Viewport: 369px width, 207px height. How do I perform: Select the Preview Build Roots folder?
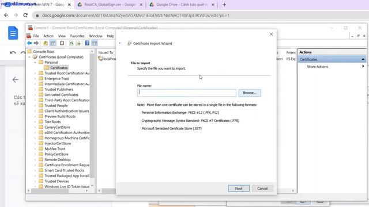tap(60, 116)
